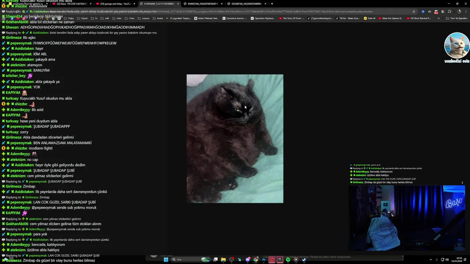Open the volume control in system tray
The height and width of the screenshot is (264, 470).
[447, 260]
